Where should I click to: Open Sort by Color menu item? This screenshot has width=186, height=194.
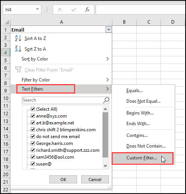pos(61,59)
